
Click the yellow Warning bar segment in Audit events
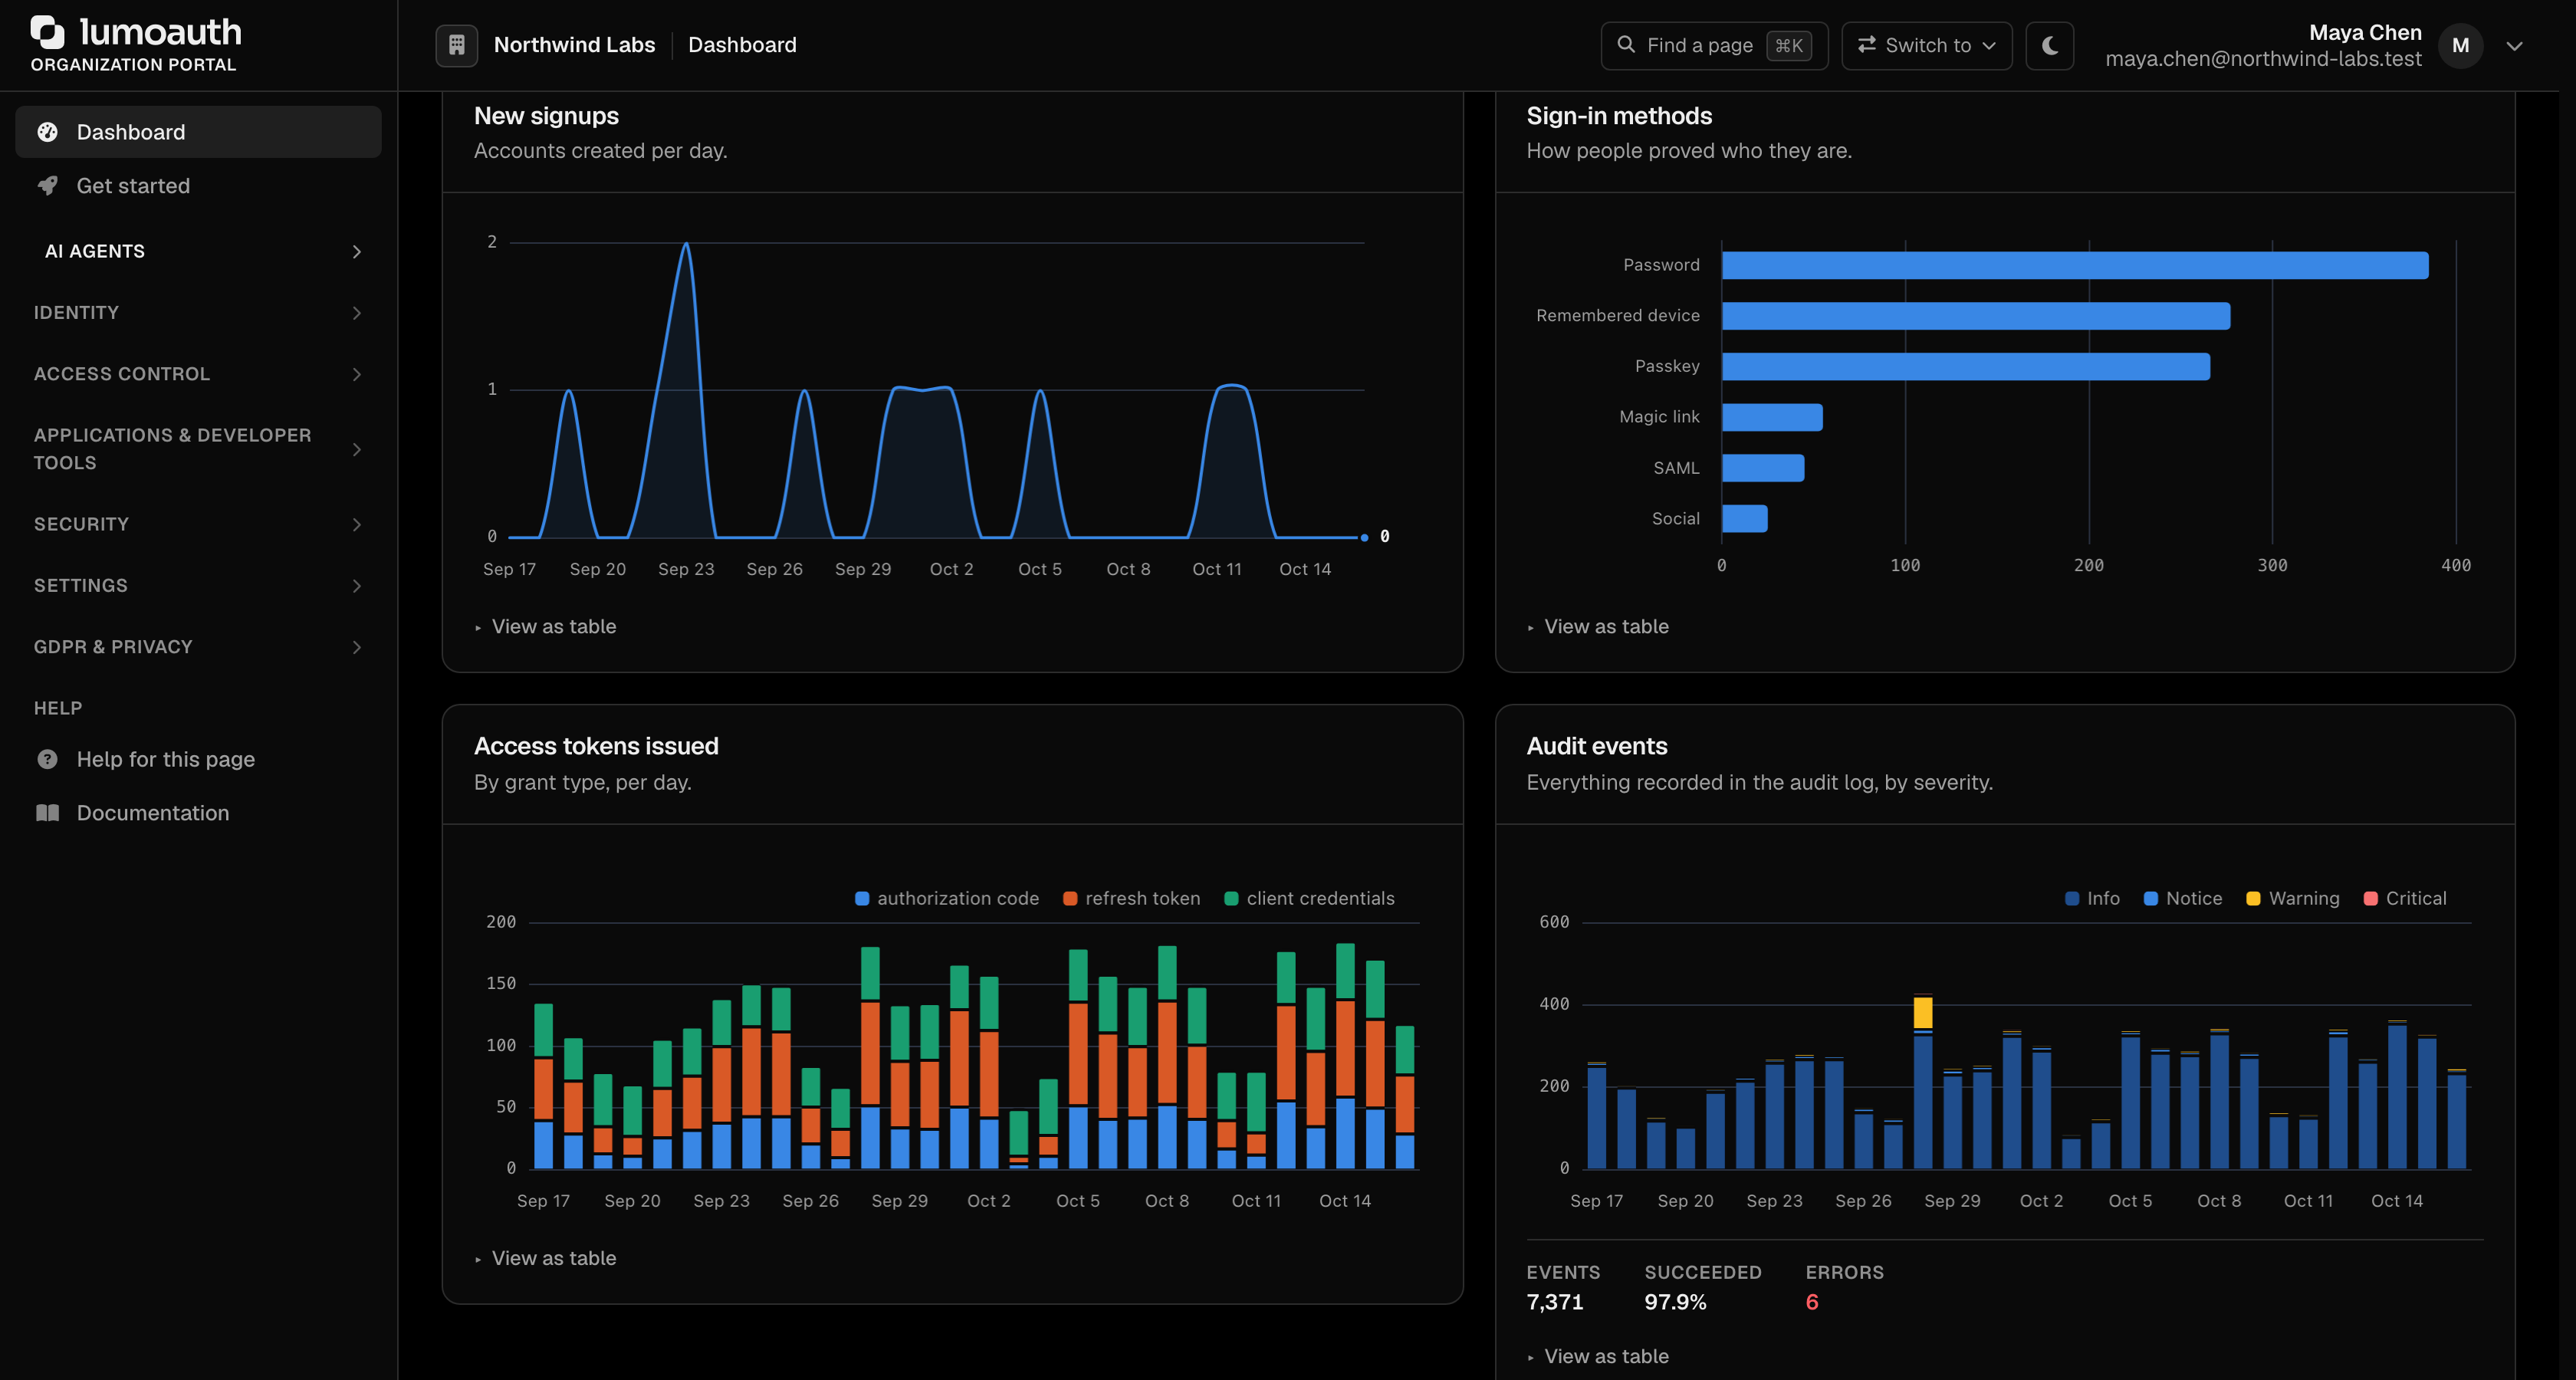pyautogui.click(x=1922, y=1012)
